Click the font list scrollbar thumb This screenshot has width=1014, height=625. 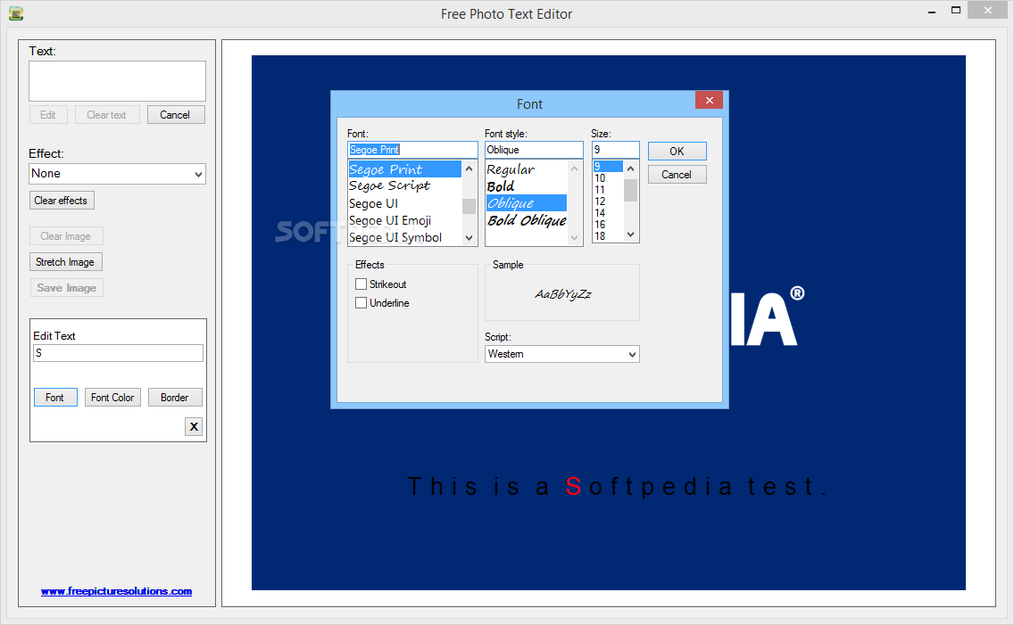click(469, 207)
